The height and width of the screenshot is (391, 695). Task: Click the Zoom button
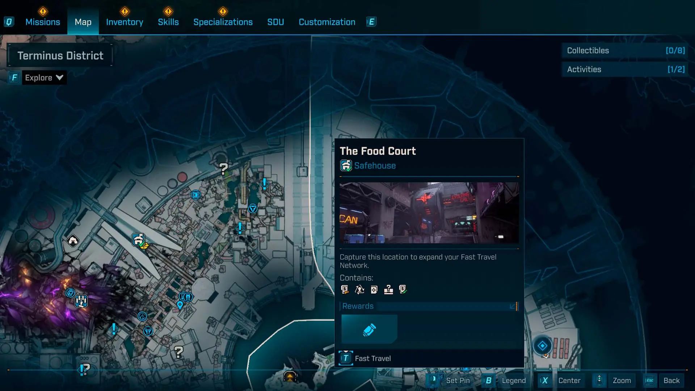coord(622,381)
